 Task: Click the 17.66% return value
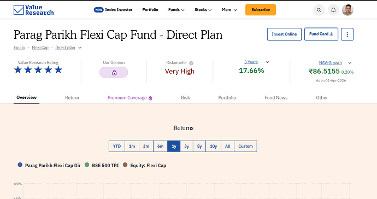pyautogui.click(x=251, y=71)
